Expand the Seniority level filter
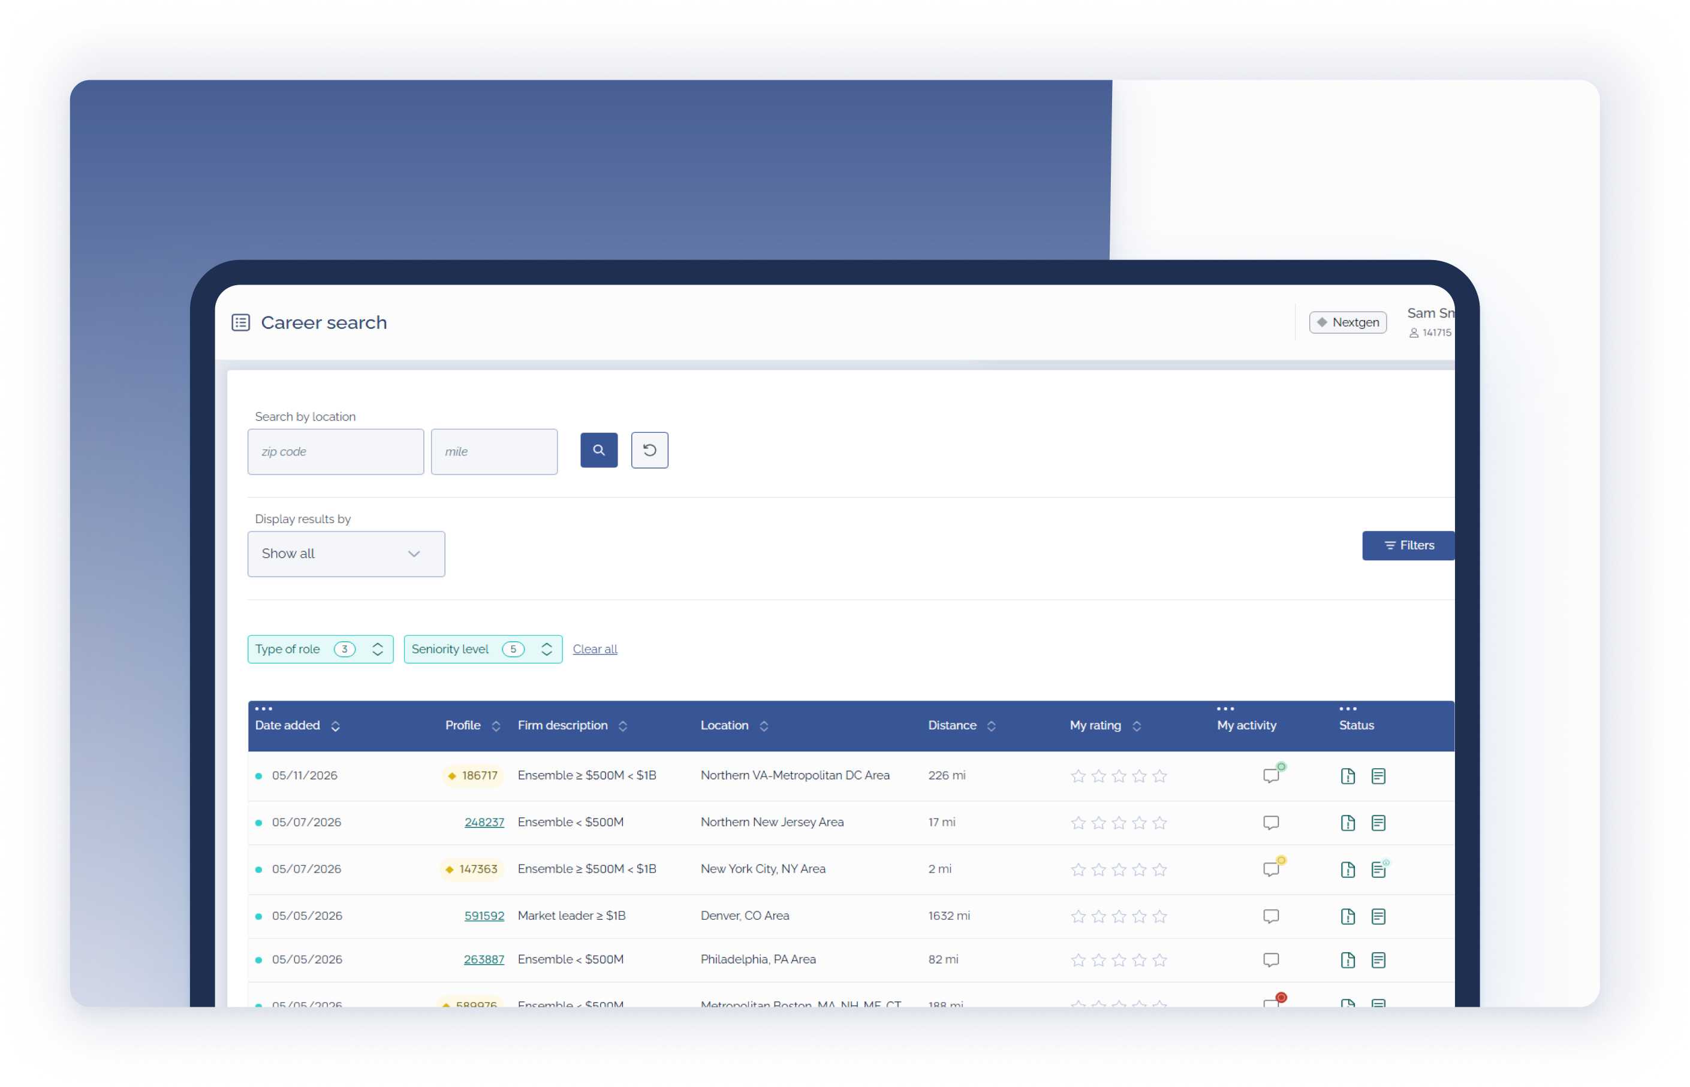The width and height of the screenshot is (1690, 1087). click(x=483, y=650)
